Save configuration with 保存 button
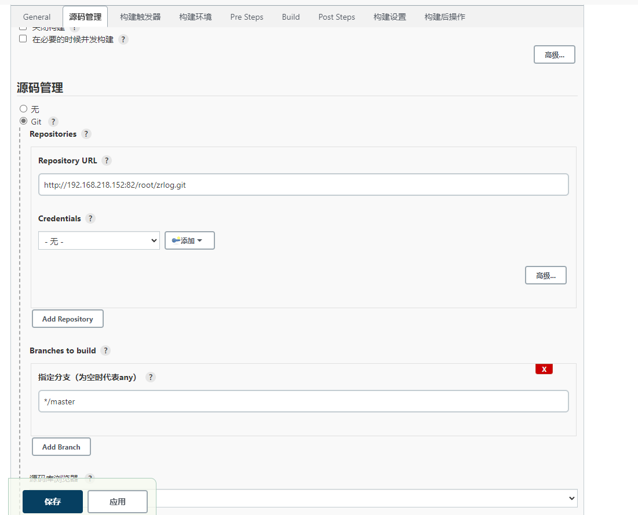638x515 pixels. coord(53,502)
